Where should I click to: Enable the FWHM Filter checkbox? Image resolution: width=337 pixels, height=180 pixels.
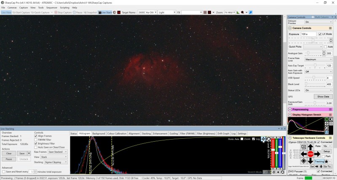[x=36, y=140]
